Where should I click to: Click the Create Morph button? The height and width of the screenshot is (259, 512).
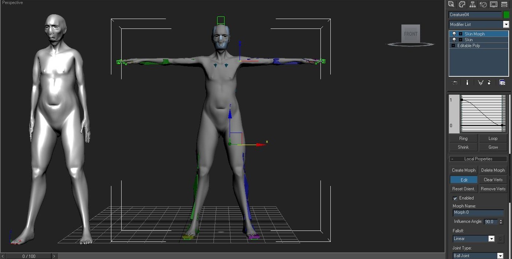point(464,170)
